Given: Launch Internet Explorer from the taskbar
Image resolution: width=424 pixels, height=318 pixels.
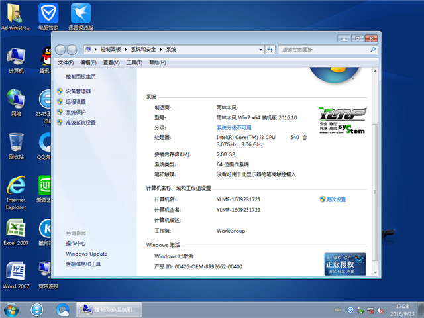Looking at the screenshot, I should tap(37, 310).
